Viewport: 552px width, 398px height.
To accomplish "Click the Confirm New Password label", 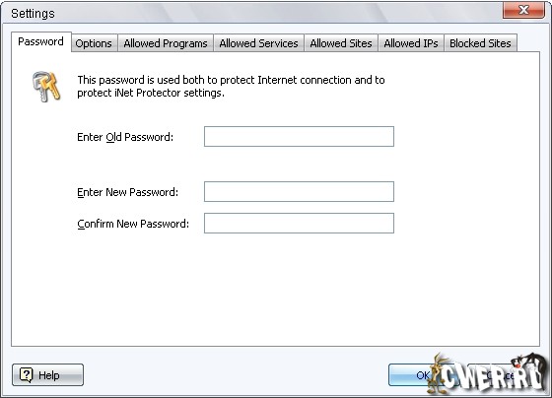I will tap(133, 224).
